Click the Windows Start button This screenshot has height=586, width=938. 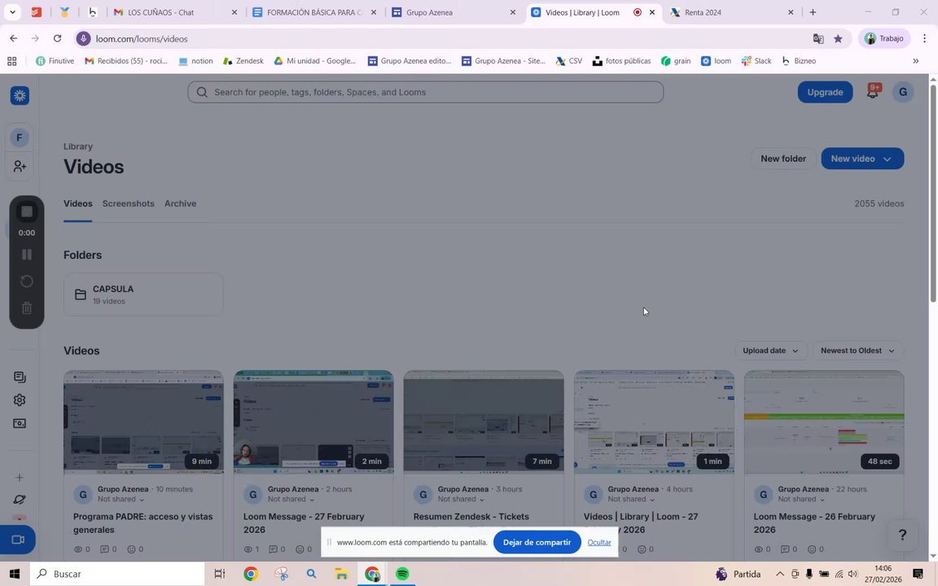(15, 574)
